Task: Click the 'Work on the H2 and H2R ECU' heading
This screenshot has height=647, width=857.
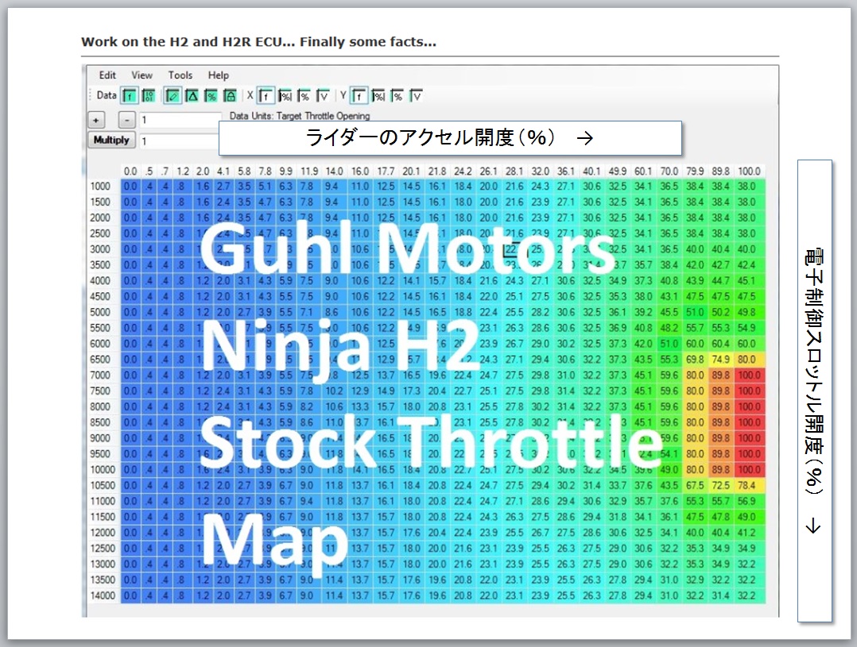Action: 258,41
